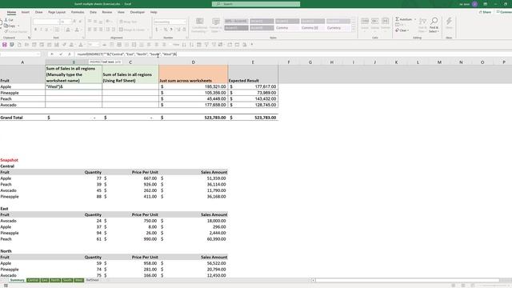
Task: Click the Format cells icon
Action: (x=386, y=22)
